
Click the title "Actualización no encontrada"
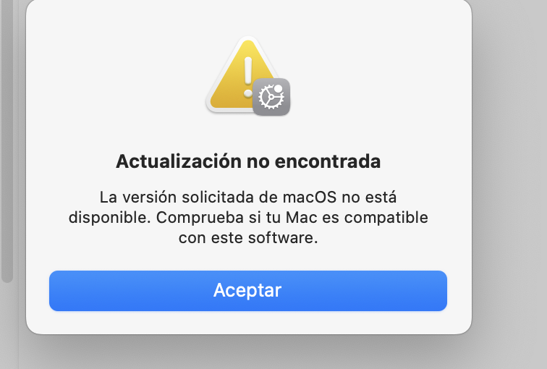pyautogui.click(x=248, y=161)
